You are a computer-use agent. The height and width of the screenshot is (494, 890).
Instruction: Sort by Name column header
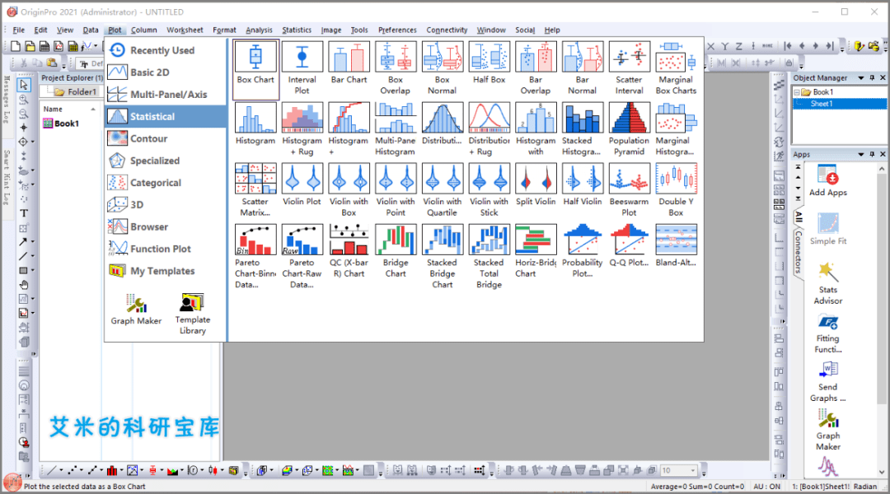(69, 109)
